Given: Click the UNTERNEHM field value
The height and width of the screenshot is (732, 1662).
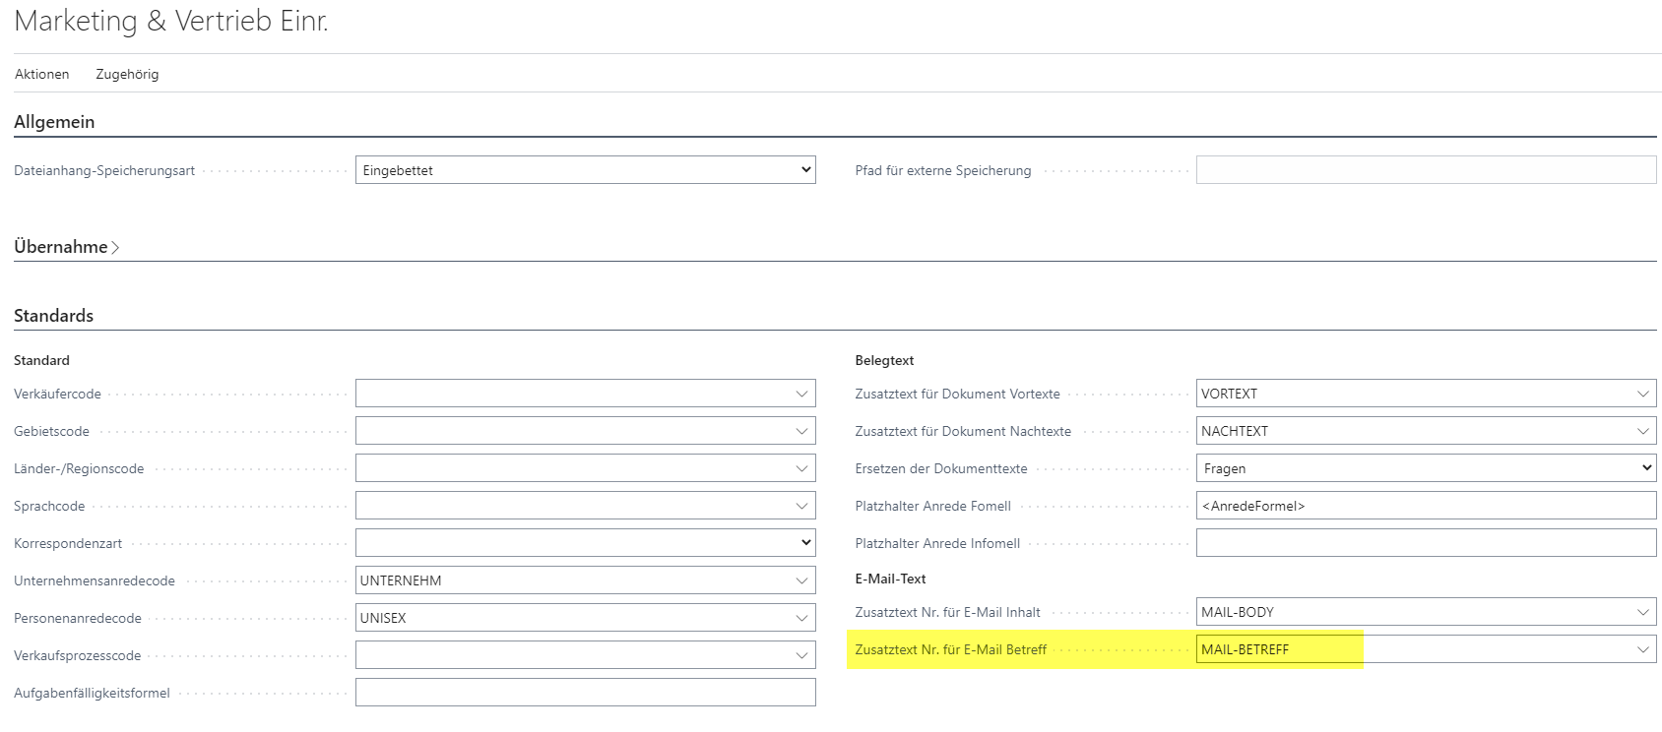Looking at the screenshot, I should 401,580.
